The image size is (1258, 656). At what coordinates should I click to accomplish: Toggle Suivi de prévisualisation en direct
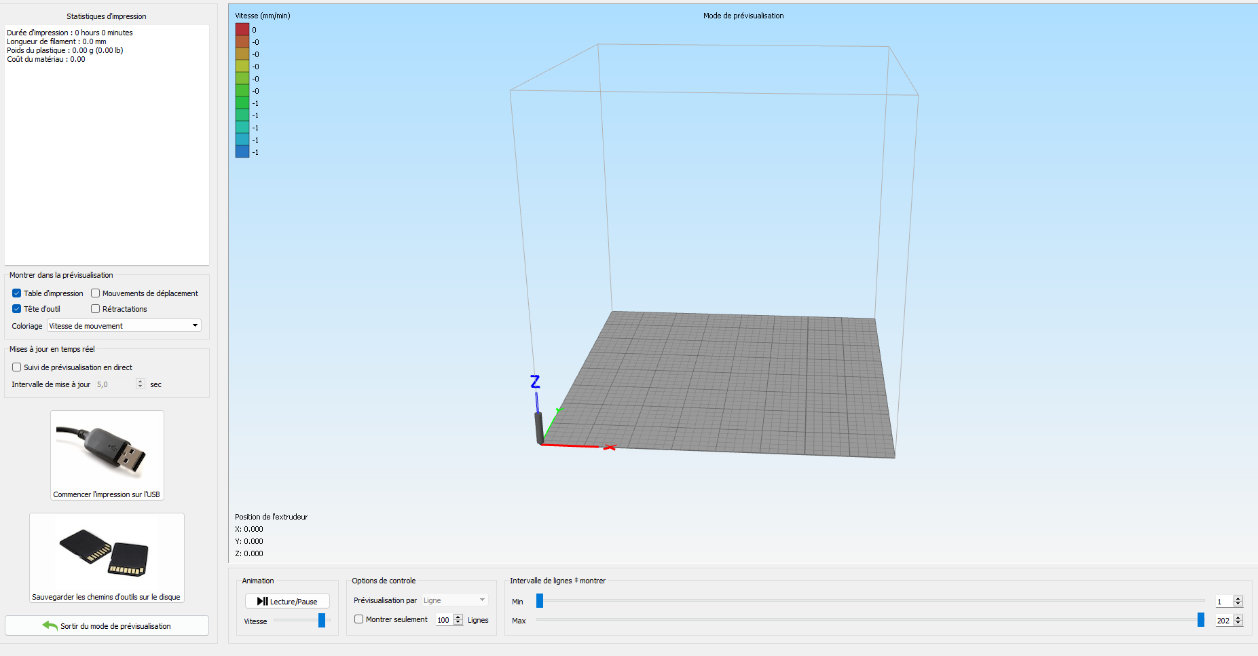pos(17,367)
